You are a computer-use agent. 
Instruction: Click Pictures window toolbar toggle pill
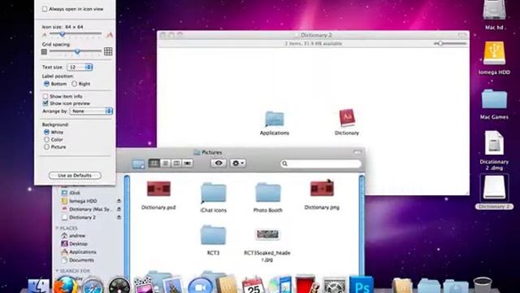[357, 152]
